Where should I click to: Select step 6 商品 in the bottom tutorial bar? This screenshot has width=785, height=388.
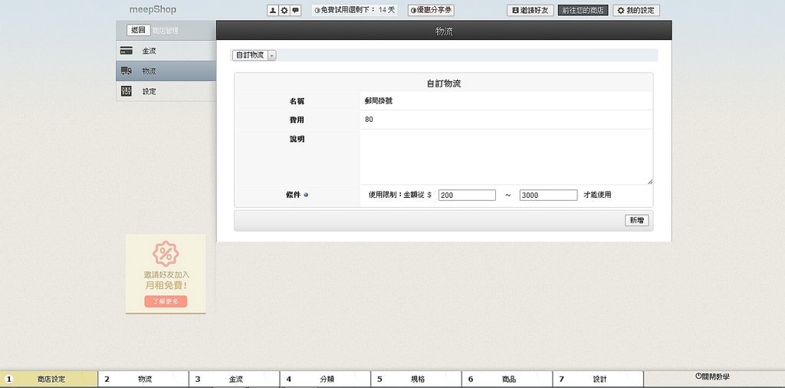(507, 379)
